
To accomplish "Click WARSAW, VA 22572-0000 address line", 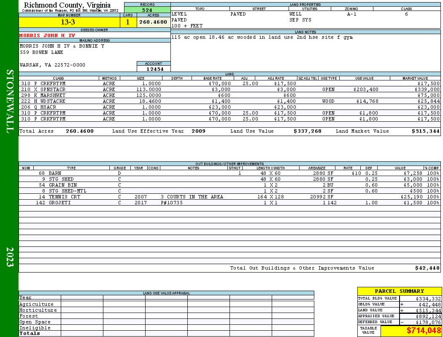I will tap(52, 65).
